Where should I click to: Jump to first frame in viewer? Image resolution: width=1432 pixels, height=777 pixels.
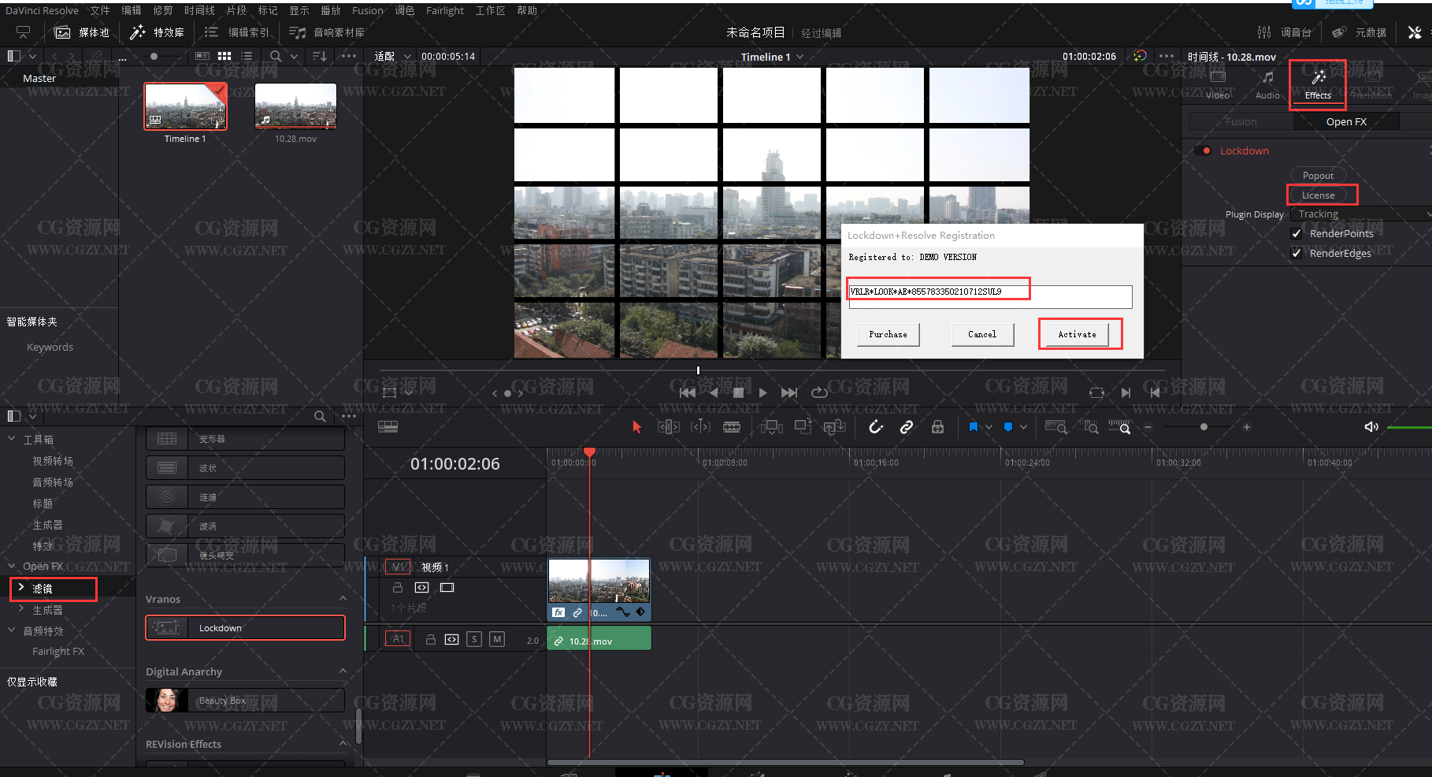click(x=687, y=392)
